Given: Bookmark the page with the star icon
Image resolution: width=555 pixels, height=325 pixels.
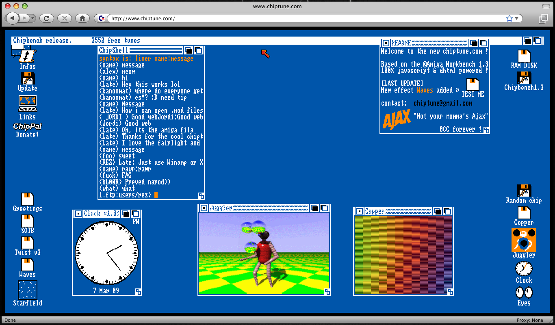Looking at the screenshot, I should 509,18.
